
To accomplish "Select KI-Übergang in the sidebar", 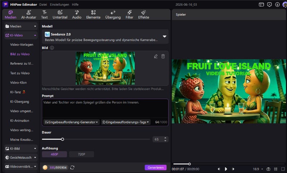I will 19,102.
